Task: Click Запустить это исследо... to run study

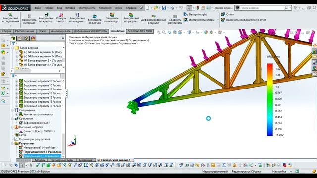Action: [x=112, y=18]
